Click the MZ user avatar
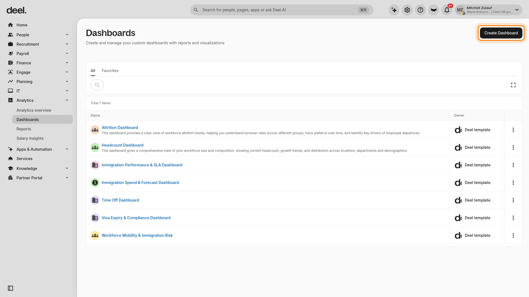This screenshot has height=297, width=529. (x=460, y=10)
